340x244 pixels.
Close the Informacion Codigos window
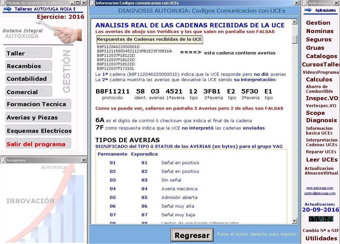(296, 3)
